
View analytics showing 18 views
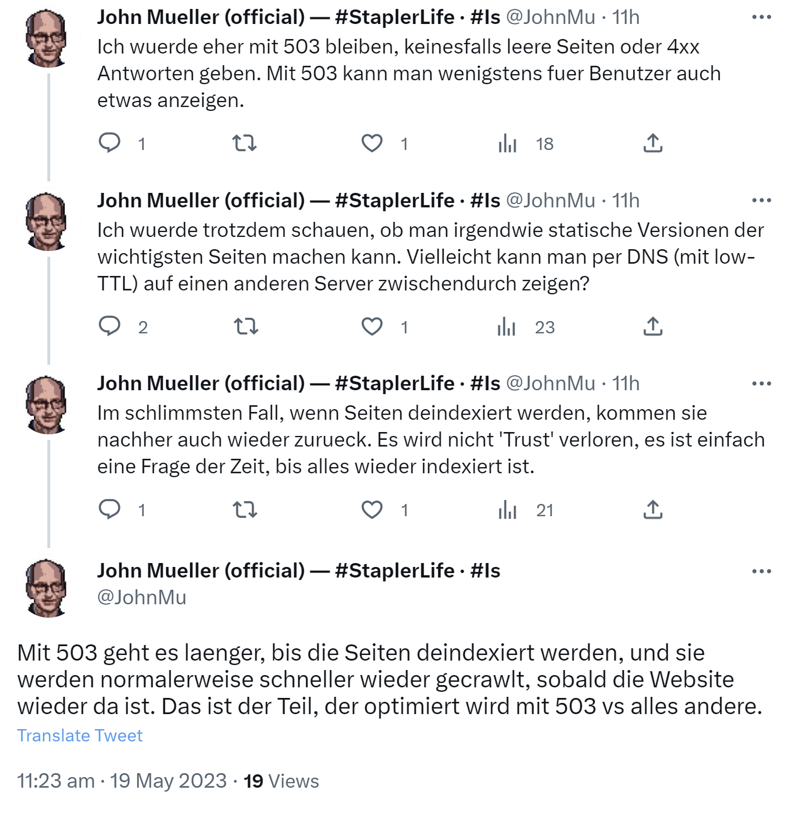[x=508, y=144]
